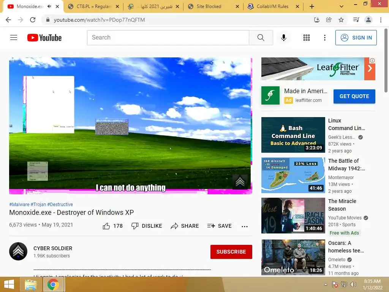
Task: Open YouTube settings three-dot icon
Action: pos(325,38)
